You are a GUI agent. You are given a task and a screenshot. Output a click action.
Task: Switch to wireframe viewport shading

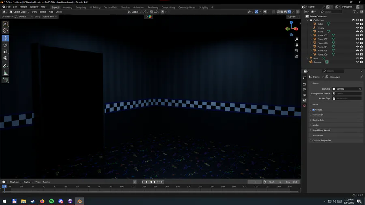[x=278, y=12]
